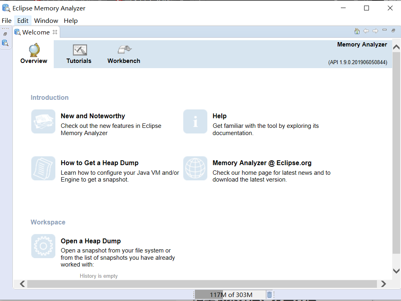Click the Introduction heading
This screenshot has width=401, height=301.
(50, 98)
